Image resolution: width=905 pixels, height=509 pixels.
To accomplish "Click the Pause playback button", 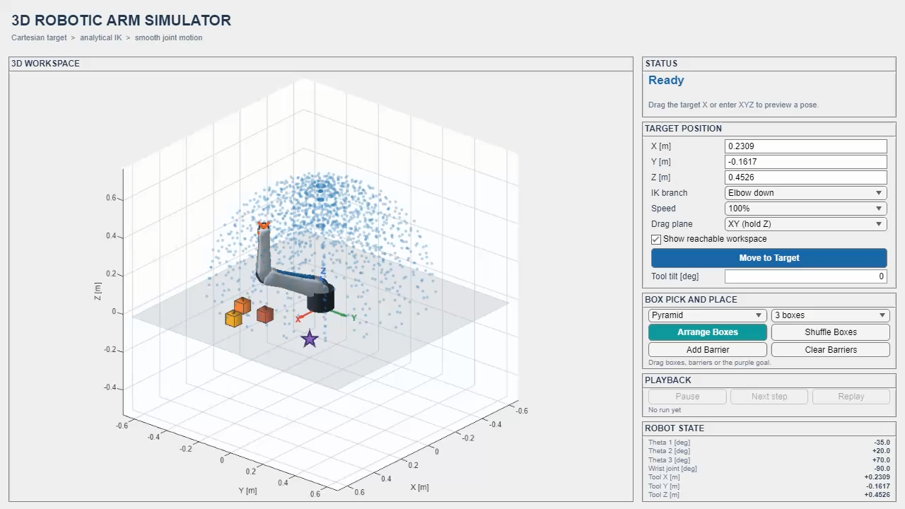I will (x=687, y=397).
